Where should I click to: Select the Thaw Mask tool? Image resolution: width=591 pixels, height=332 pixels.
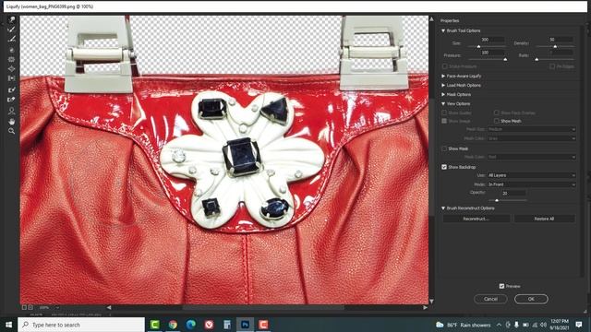coord(12,100)
